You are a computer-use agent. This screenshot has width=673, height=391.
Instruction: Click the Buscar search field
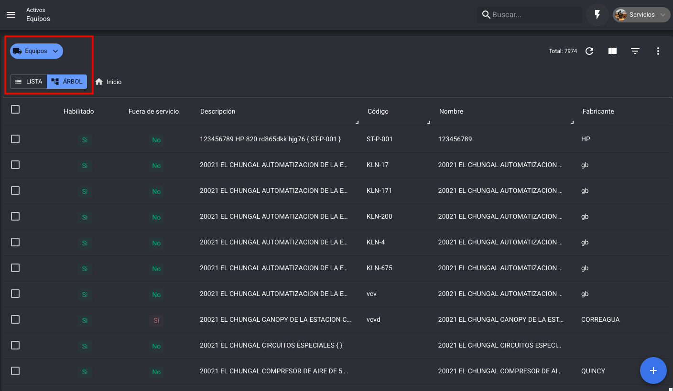coord(534,15)
